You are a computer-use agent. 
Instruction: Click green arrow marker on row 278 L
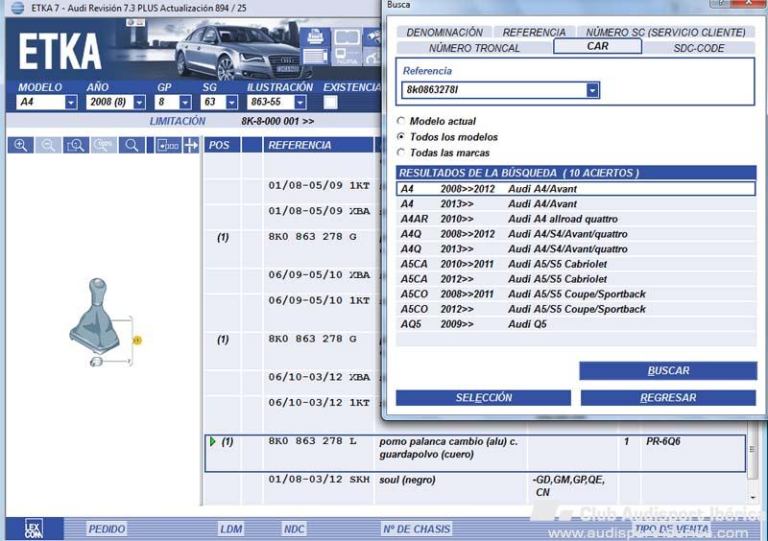pos(212,441)
